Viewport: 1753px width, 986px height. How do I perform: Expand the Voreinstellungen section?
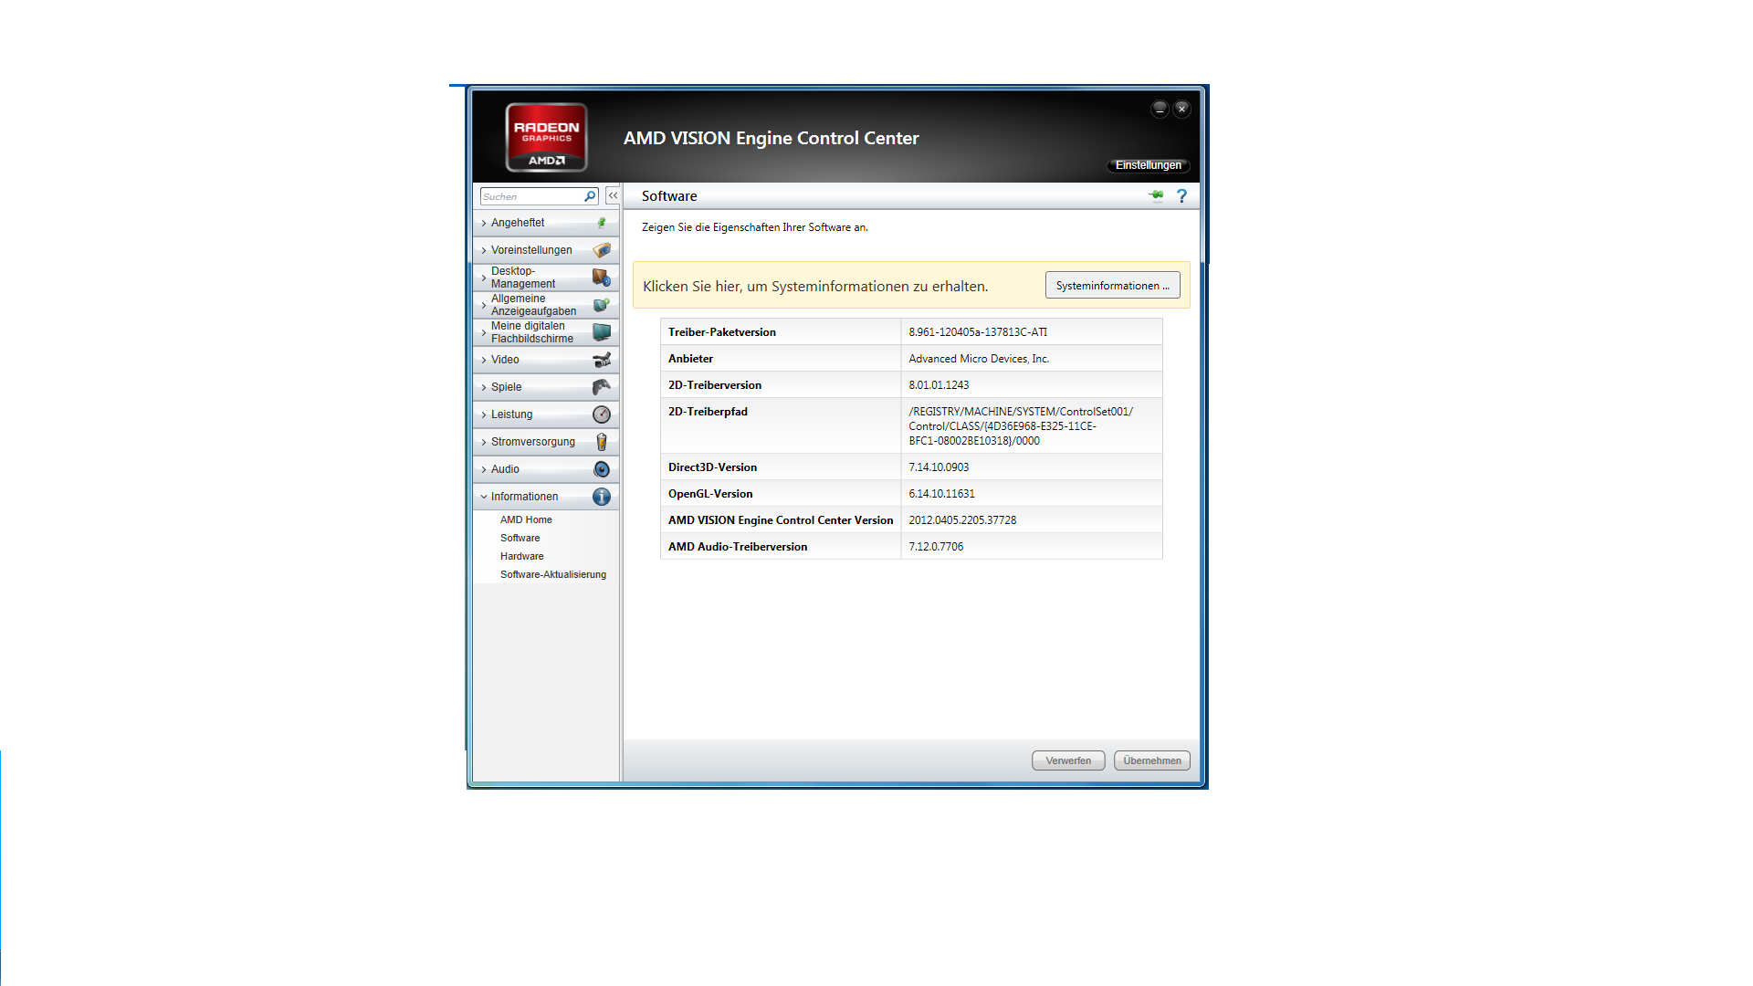click(531, 250)
